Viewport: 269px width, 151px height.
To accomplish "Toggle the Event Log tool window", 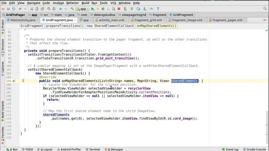I will (230, 149).
